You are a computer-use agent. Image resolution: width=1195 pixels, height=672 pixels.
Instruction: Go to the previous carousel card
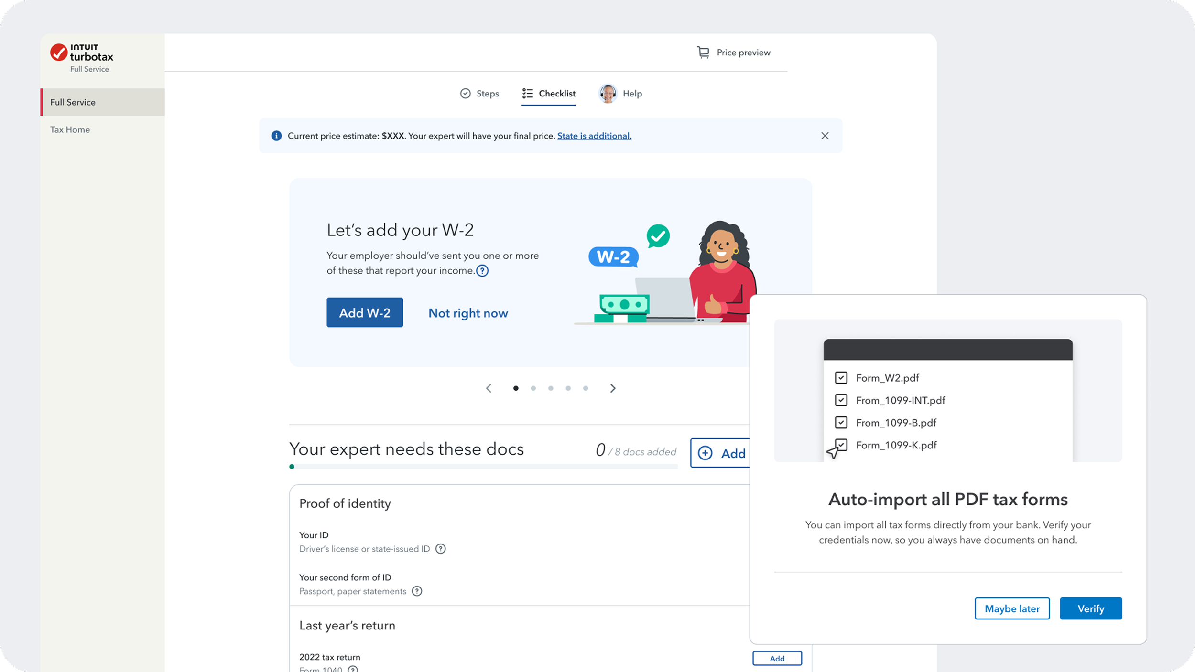pyautogui.click(x=489, y=388)
